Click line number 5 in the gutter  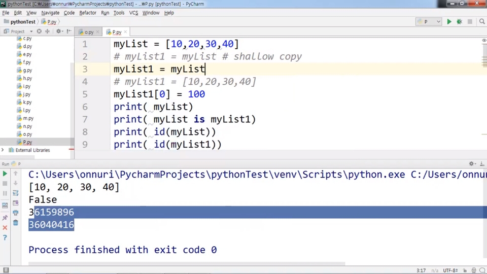(85, 94)
